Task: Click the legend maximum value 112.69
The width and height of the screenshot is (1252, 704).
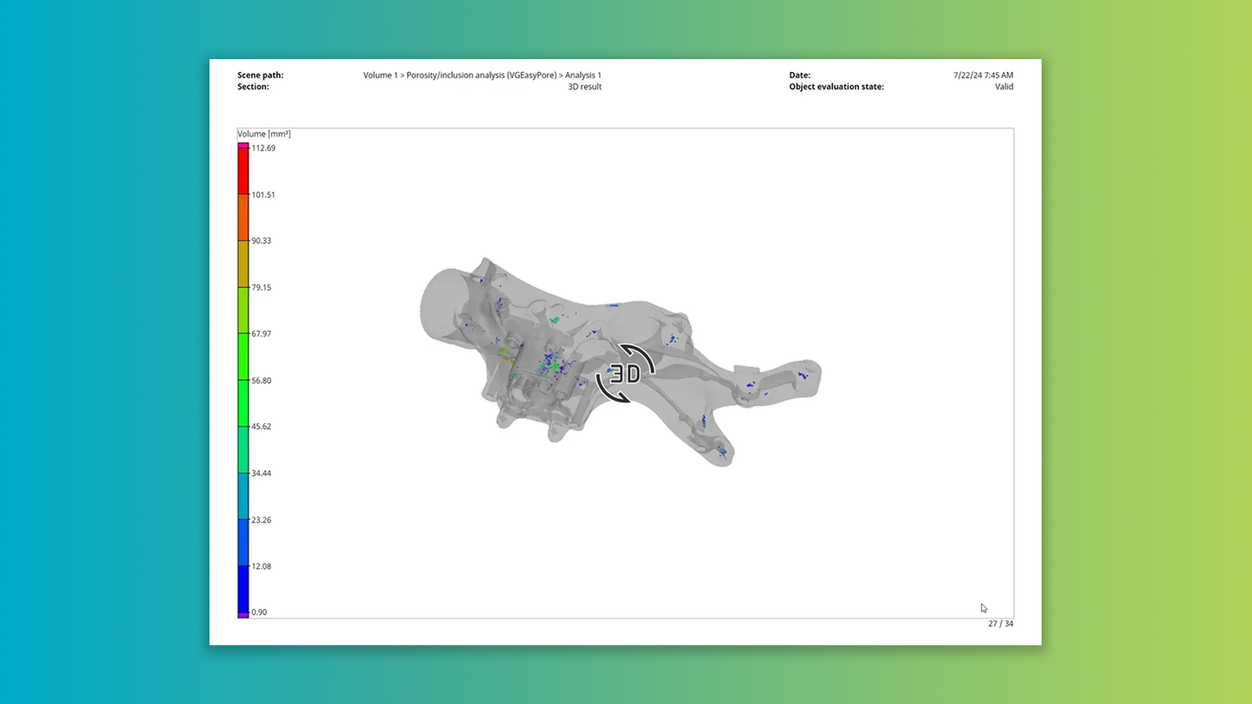Action: coord(263,148)
